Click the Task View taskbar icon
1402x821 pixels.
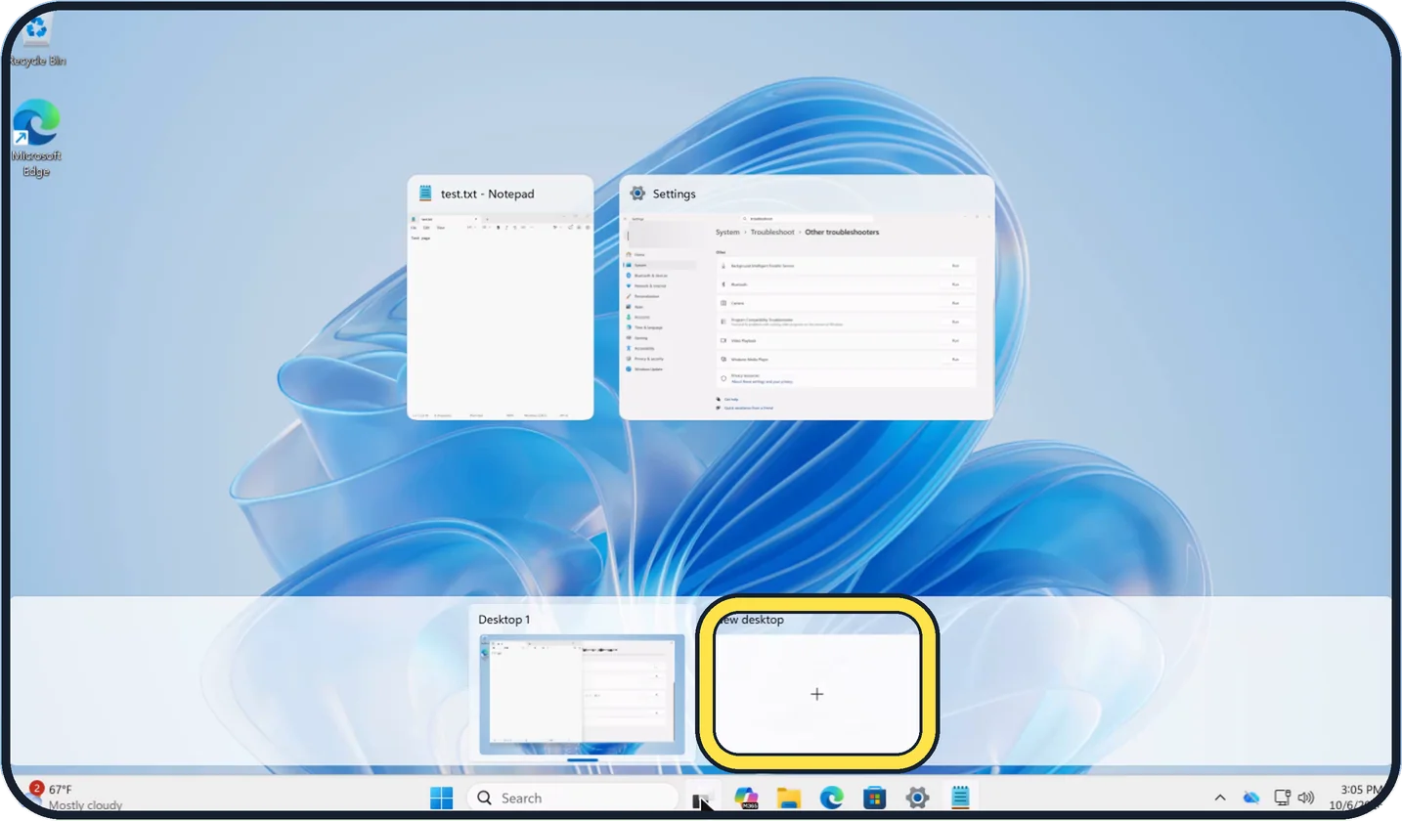[x=702, y=799]
